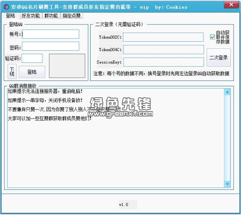
Task: Click the 下线 button
Action: [x=12, y=72]
